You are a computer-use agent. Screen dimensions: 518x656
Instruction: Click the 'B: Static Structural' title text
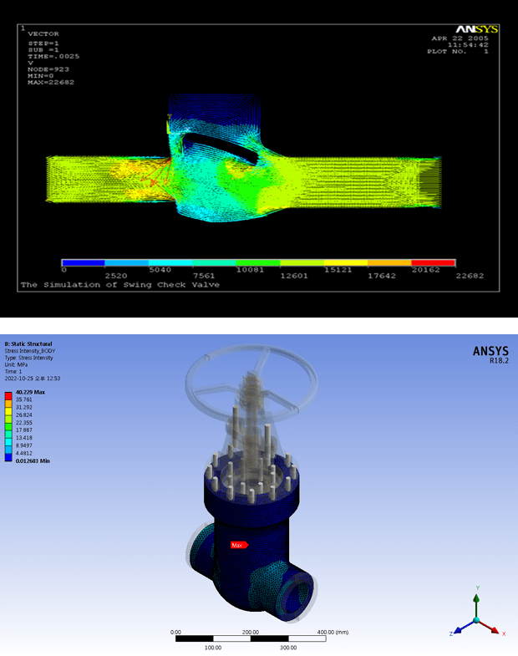28,343
